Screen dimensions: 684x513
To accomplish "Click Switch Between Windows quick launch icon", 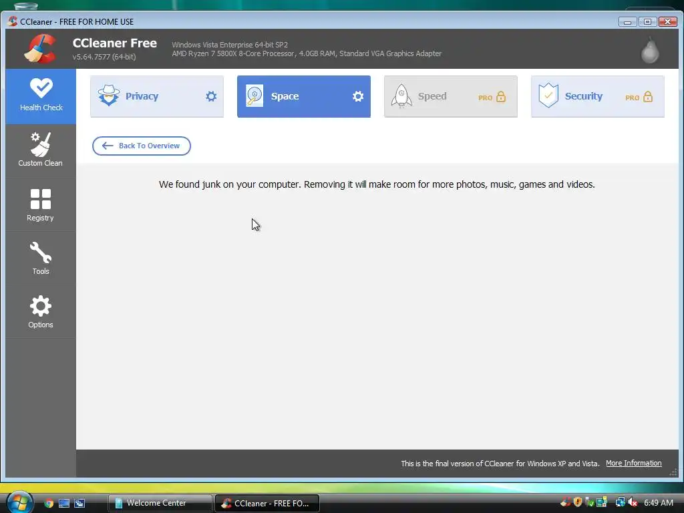I will point(79,503).
